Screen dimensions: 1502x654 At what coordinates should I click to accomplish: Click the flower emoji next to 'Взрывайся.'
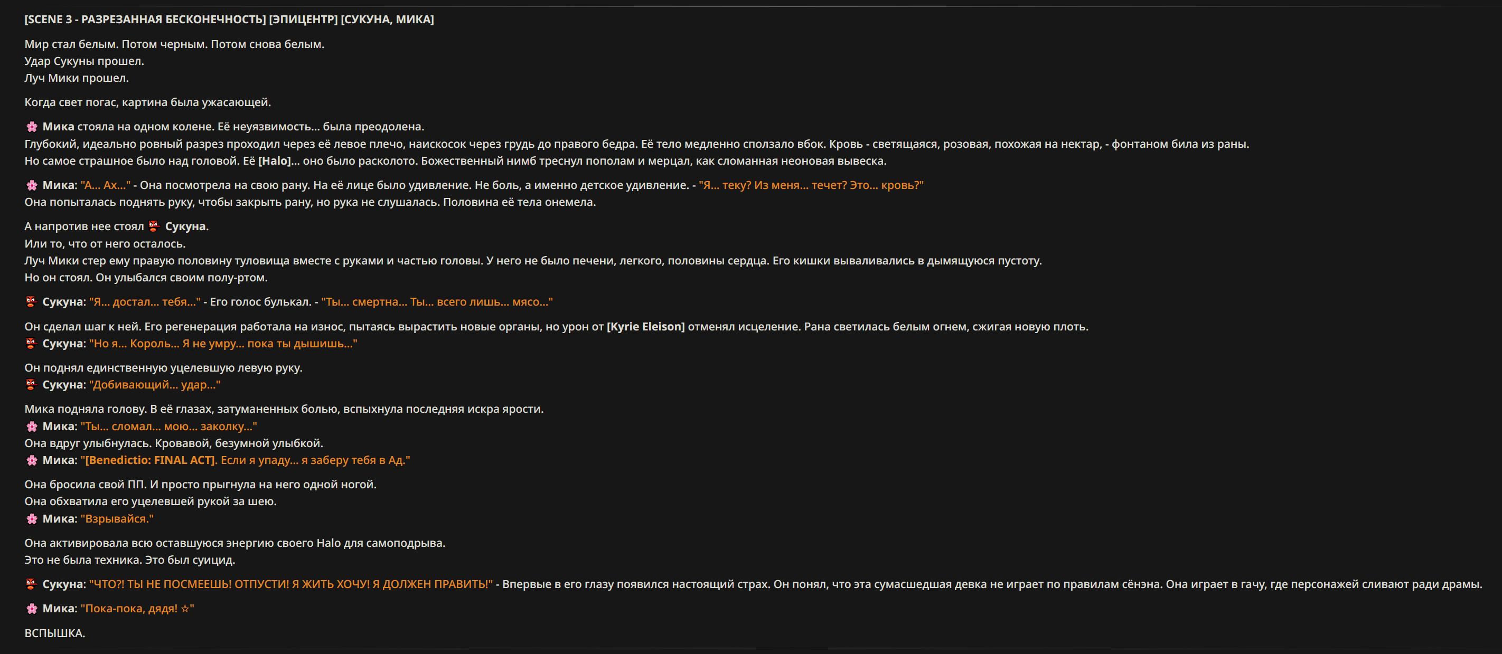click(32, 519)
